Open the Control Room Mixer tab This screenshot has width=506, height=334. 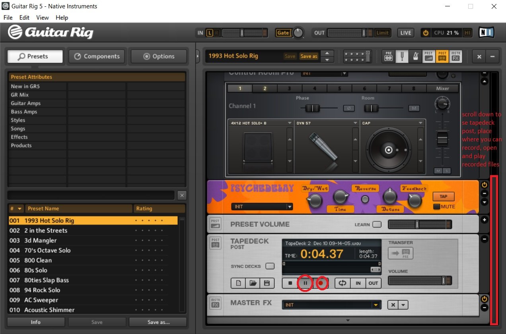point(442,89)
